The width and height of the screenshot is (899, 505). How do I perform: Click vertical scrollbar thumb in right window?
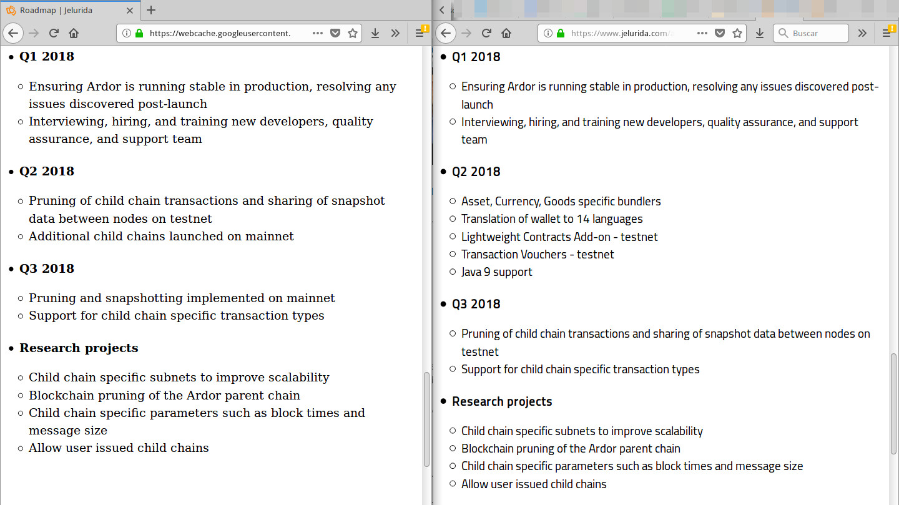click(893, 403)
